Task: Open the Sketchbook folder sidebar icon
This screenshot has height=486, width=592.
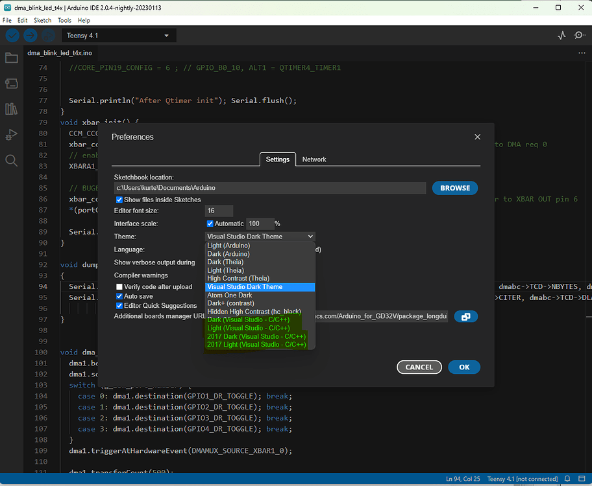Action: (x=11, y=58)
